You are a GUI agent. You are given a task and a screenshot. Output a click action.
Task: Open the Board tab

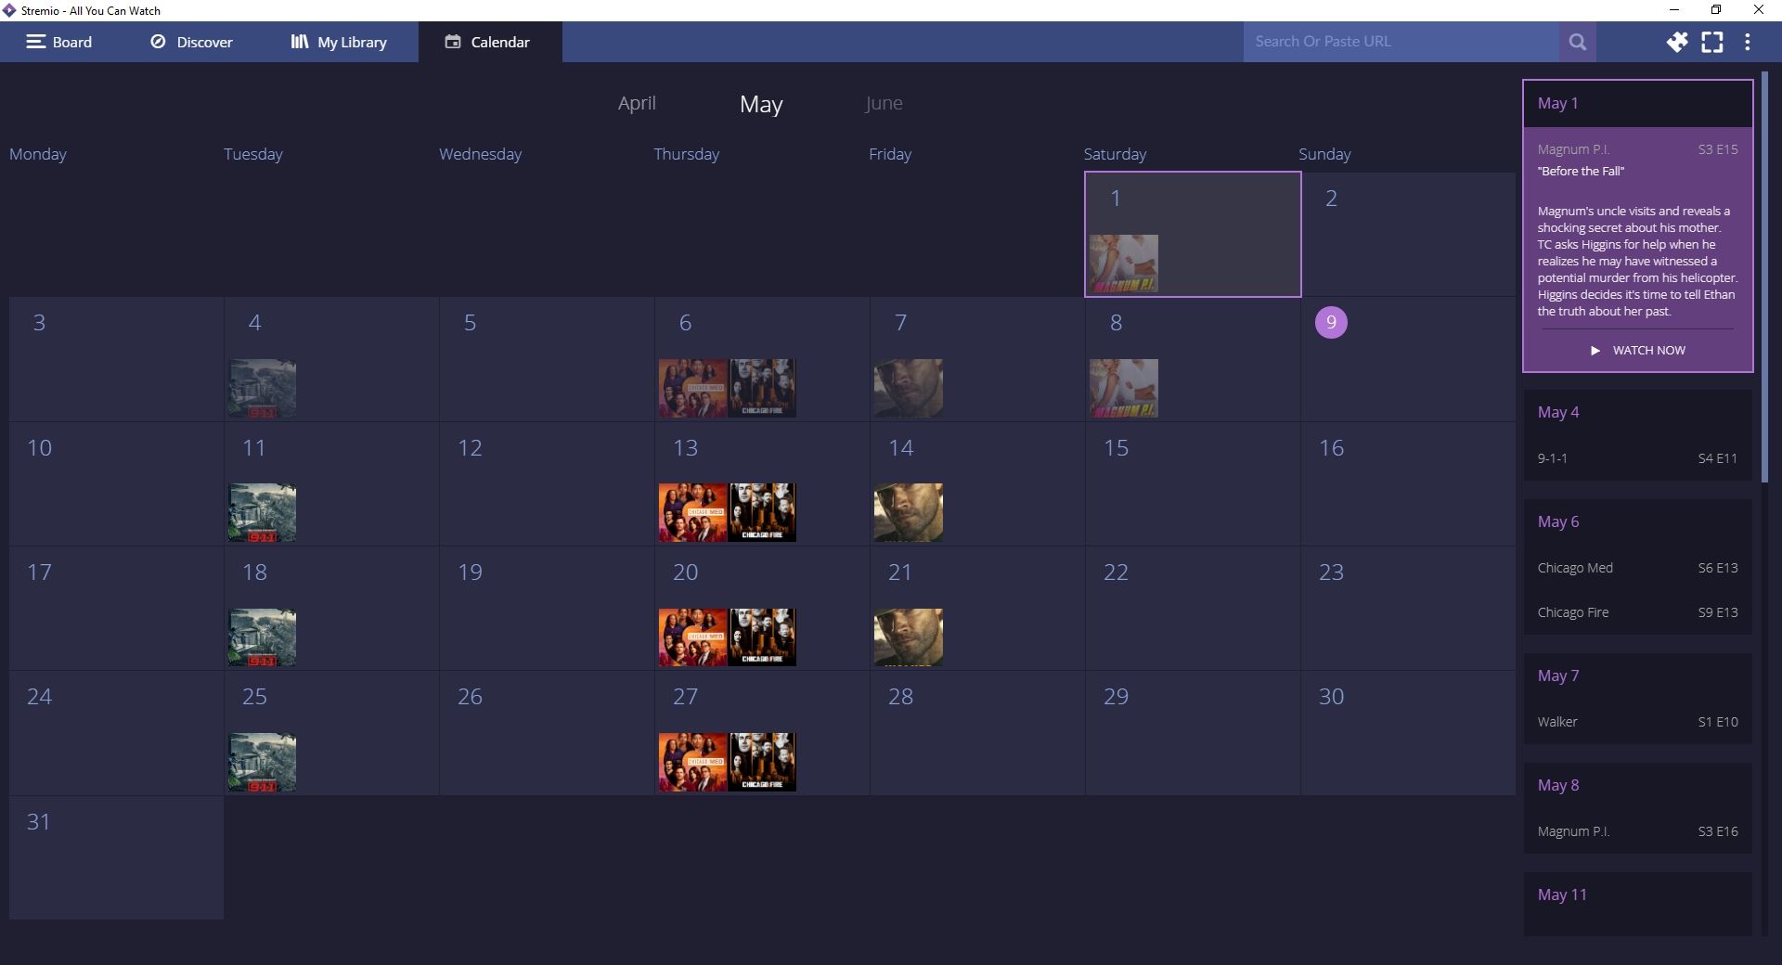click(59, 42)
